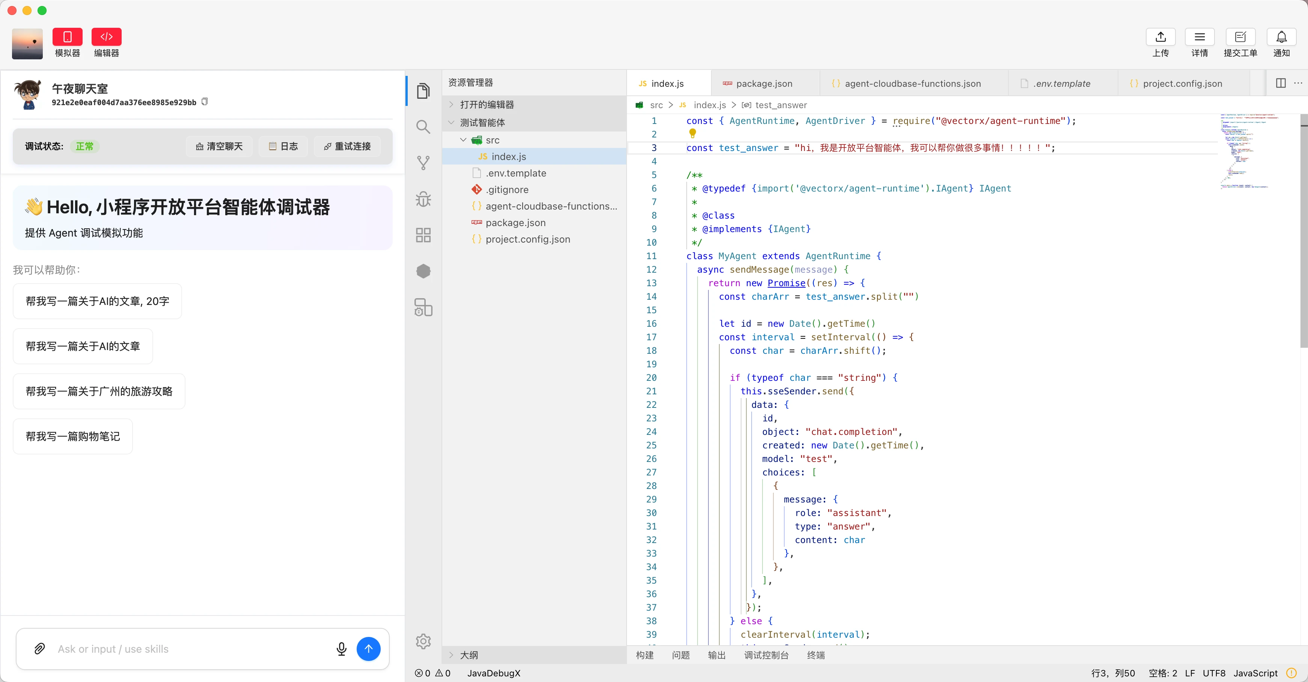Open the Source Control branch icon
This screenshot has width=1308, height=682.
tap(423, 163)
